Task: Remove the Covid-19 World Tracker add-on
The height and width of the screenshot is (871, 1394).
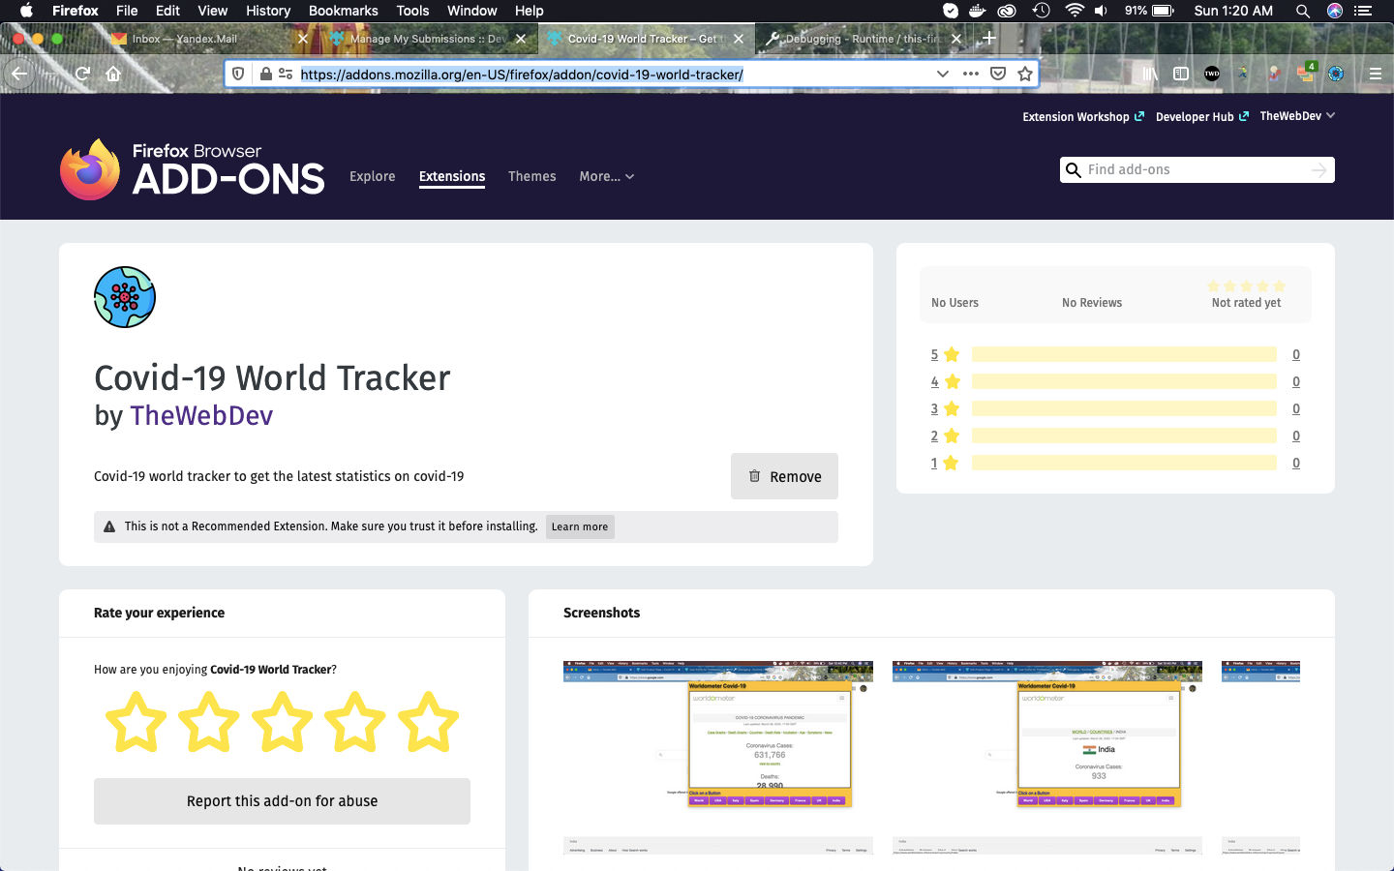Action: coord(784,476)
